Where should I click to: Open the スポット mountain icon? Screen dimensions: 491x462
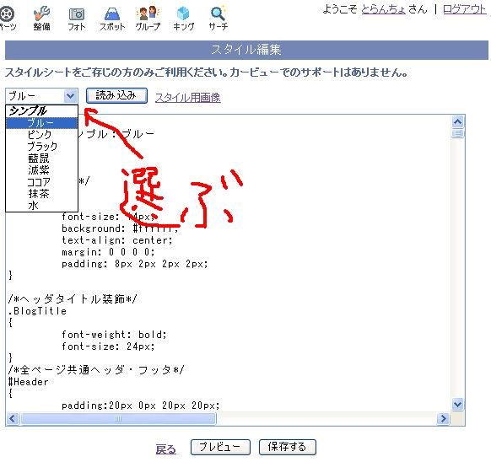112,14
